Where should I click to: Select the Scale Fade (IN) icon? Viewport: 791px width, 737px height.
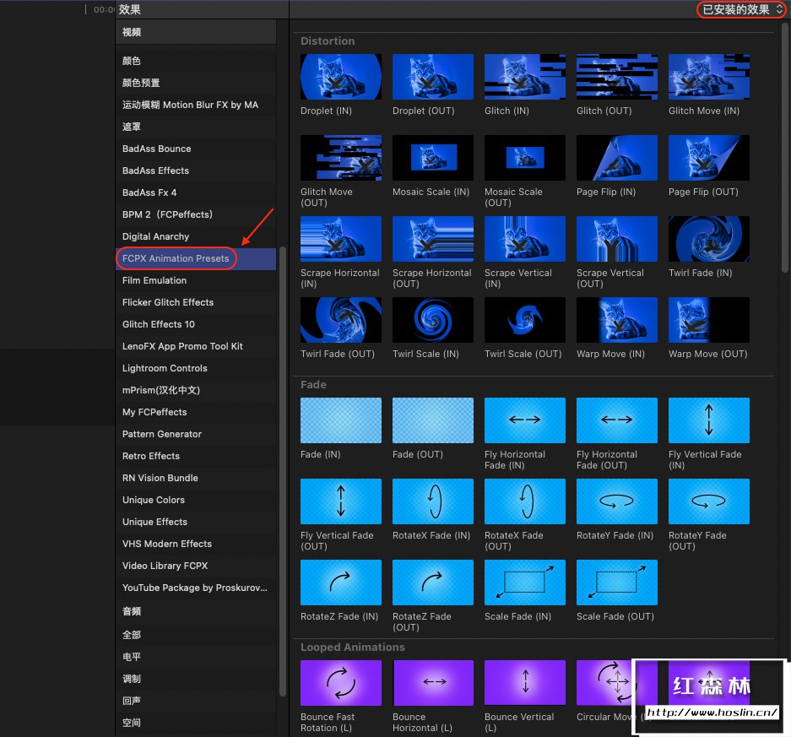(524, 583)
